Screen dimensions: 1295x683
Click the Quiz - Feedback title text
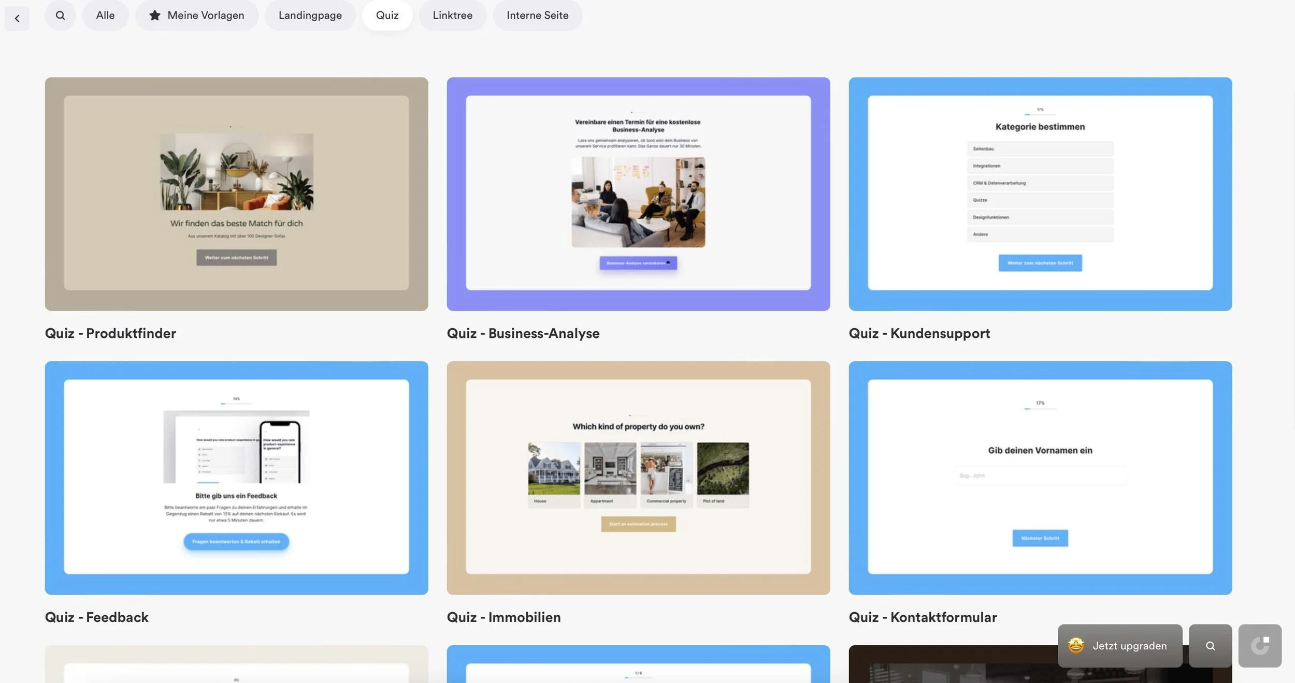[97, 617]
